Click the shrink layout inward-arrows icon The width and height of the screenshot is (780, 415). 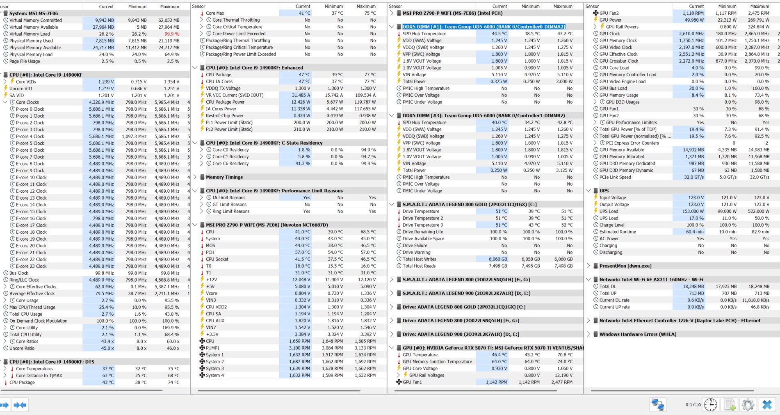20,405
